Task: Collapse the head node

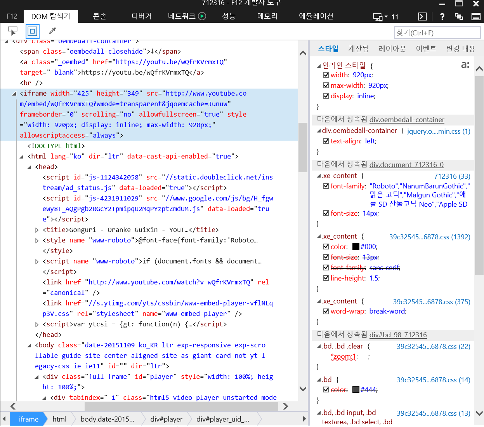Action: [29, 167]
